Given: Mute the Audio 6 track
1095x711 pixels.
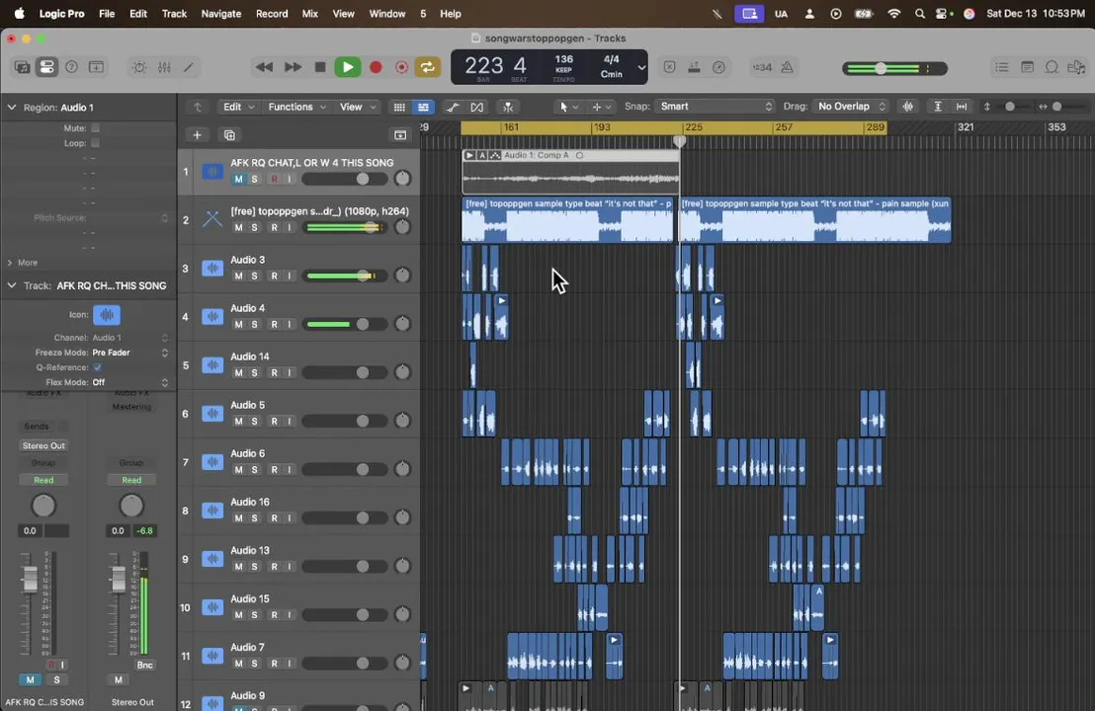Looking at the screenshot, I should [239, 470].
